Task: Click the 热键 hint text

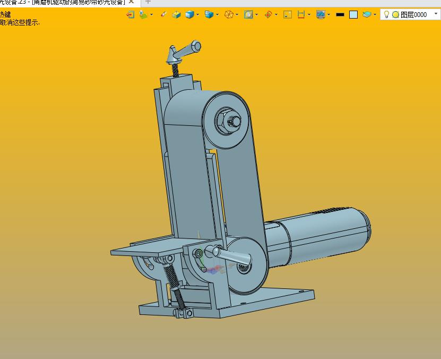Action: coord(5,14)
